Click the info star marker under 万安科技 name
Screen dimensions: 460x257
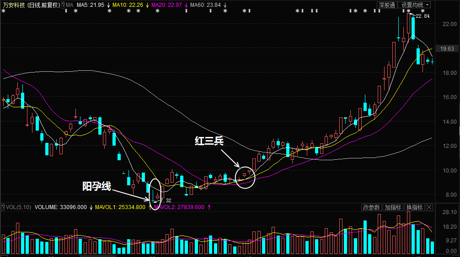tap(4, 11)
